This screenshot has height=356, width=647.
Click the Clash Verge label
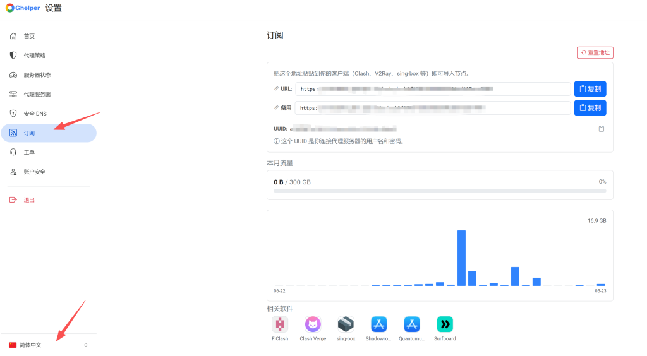tap(313, 339)
